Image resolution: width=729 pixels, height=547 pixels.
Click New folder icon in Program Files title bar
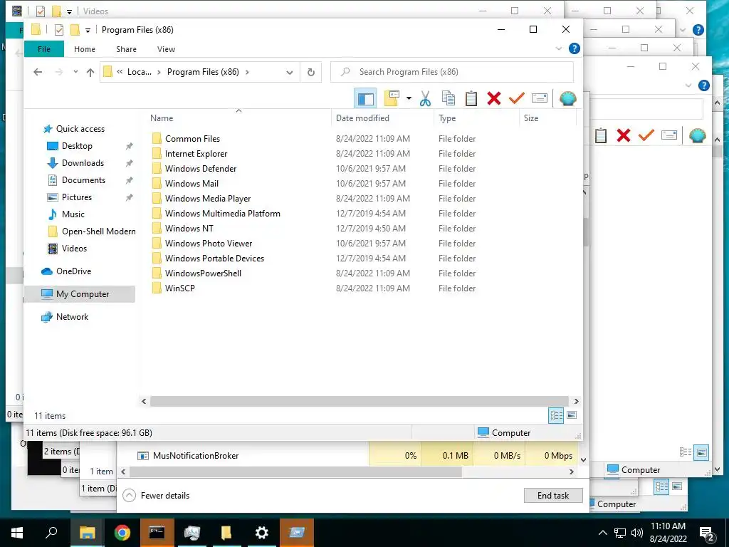point(74,30)
